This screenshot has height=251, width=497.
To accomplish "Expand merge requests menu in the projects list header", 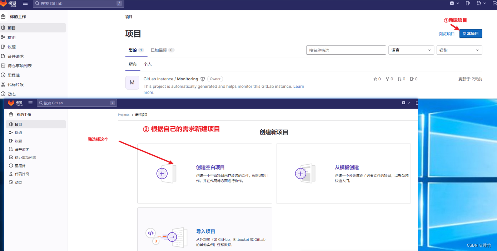I will (481, 3).
